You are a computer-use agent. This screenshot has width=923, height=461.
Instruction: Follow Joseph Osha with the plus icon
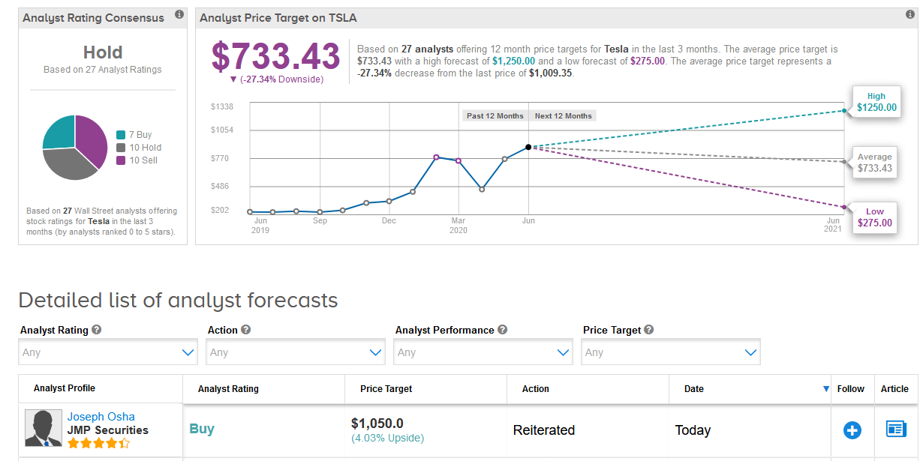coord(852,430)
